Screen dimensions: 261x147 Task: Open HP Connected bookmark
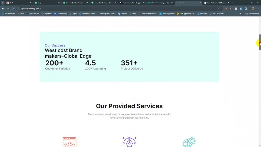[x=8, y=14]
